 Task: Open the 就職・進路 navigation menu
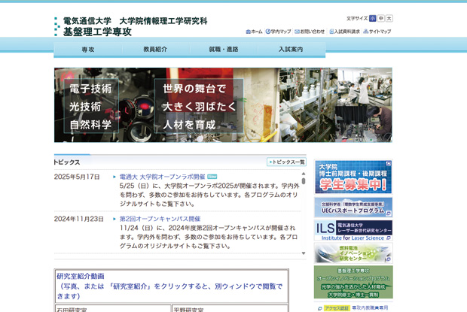click(x=223, y=49)
